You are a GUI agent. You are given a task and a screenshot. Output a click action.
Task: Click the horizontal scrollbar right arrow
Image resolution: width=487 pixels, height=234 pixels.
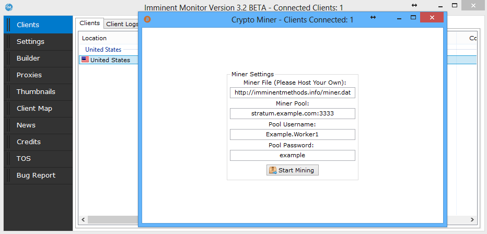(472, 219)
